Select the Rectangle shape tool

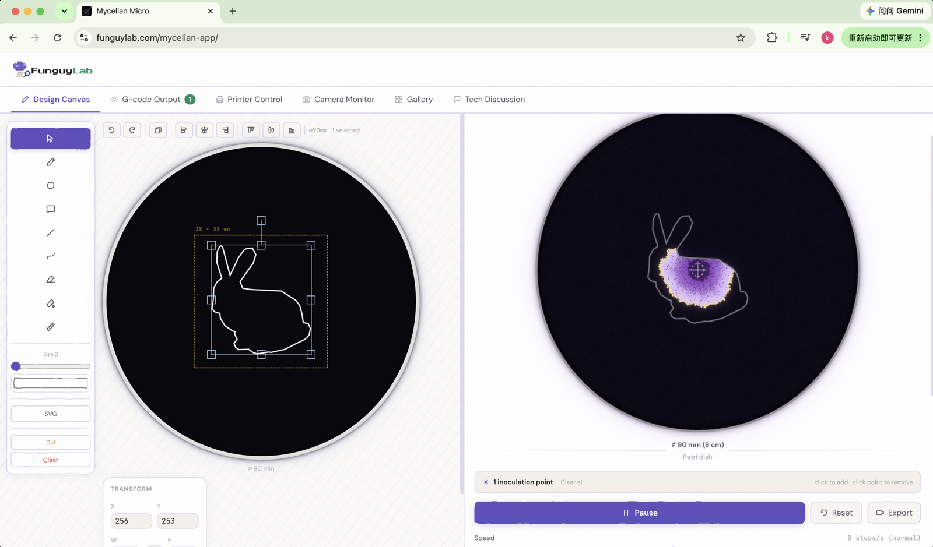[x=51, y=209]
